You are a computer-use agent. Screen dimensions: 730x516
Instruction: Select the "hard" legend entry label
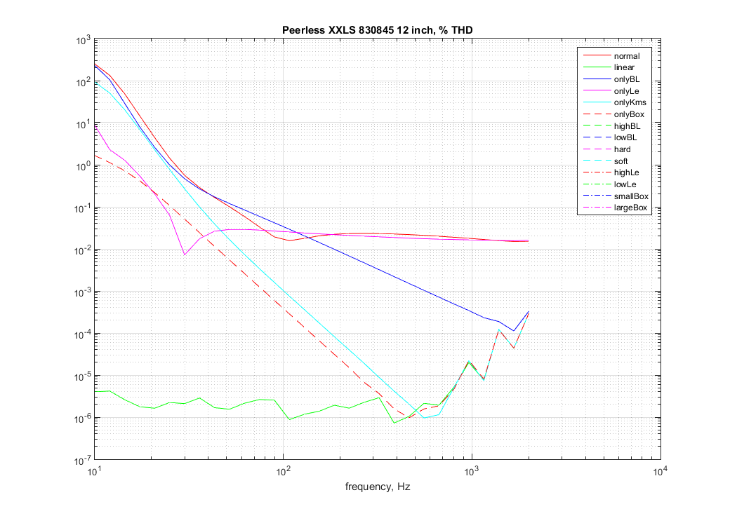(623, 149)
